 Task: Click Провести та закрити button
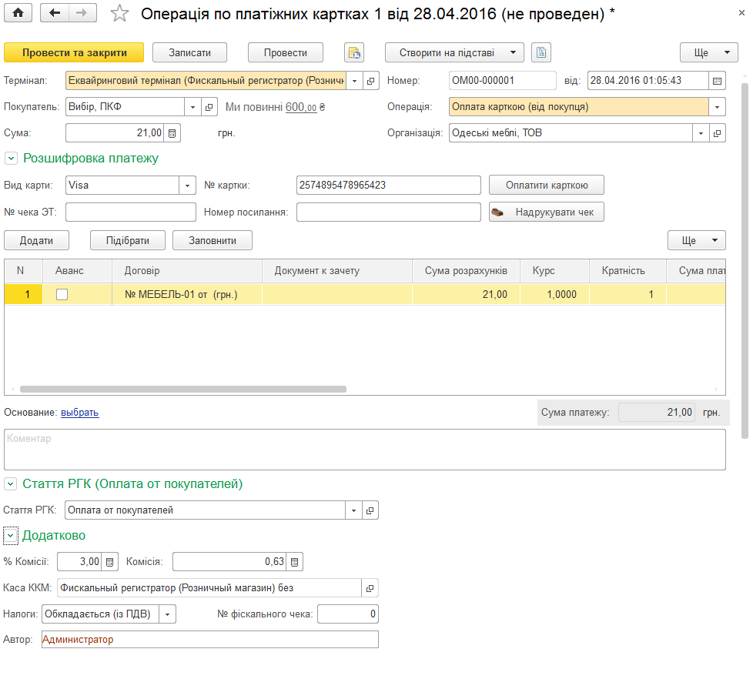click(x=74, y=53)
